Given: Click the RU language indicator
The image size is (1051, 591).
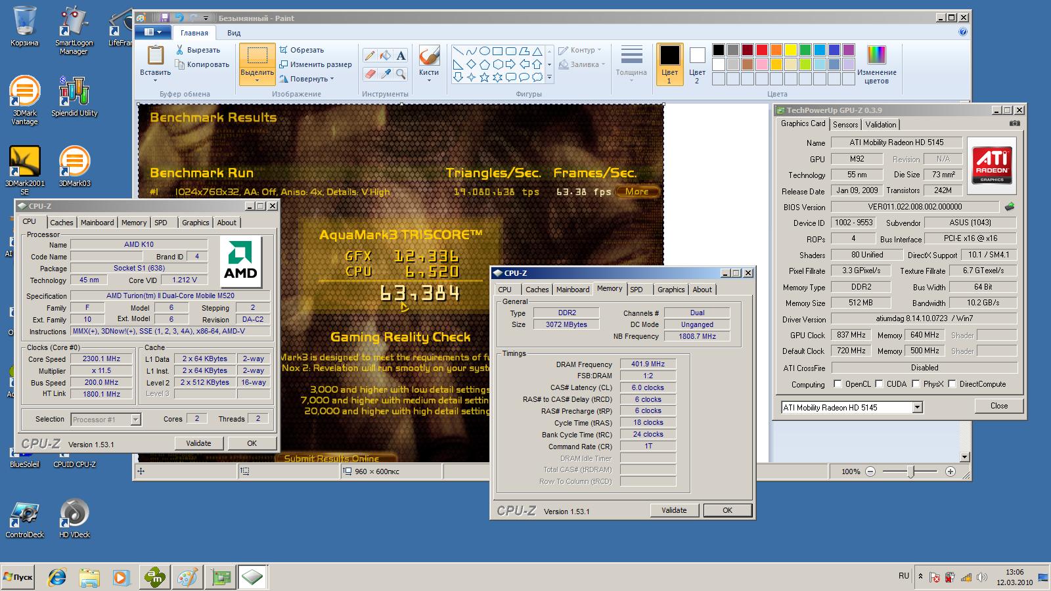Looking at the screenshot, I should coord(904,576).
